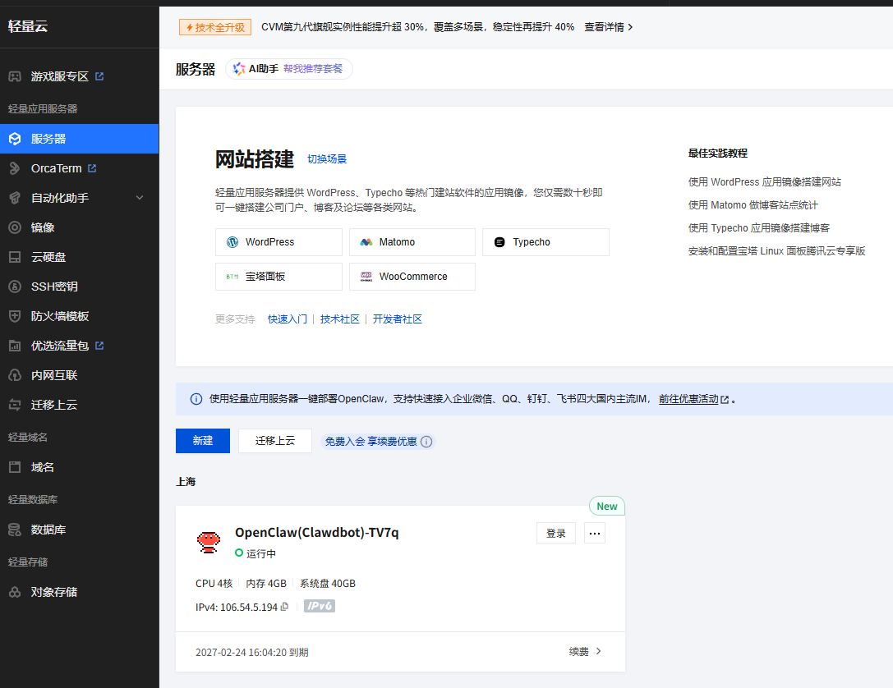
Task: Open 开发者社区 link
Action: 398,319
